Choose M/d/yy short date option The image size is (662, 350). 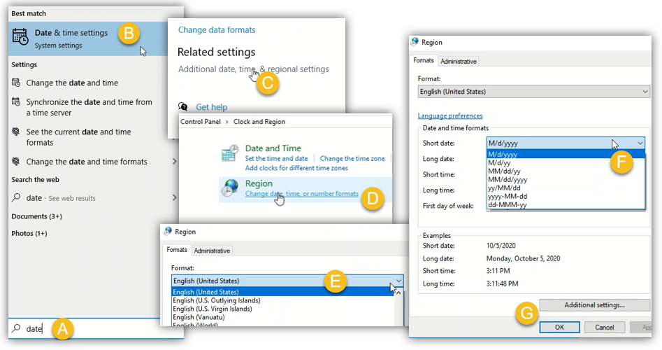pos(566,162)
